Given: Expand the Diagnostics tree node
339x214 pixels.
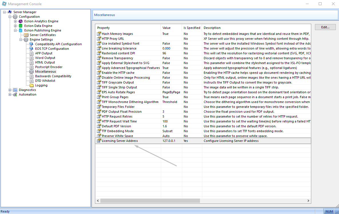Looking at the screenshot, I should tap(10, 90).
